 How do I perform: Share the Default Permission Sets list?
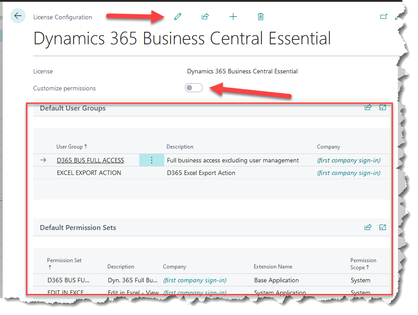[368, 227]
